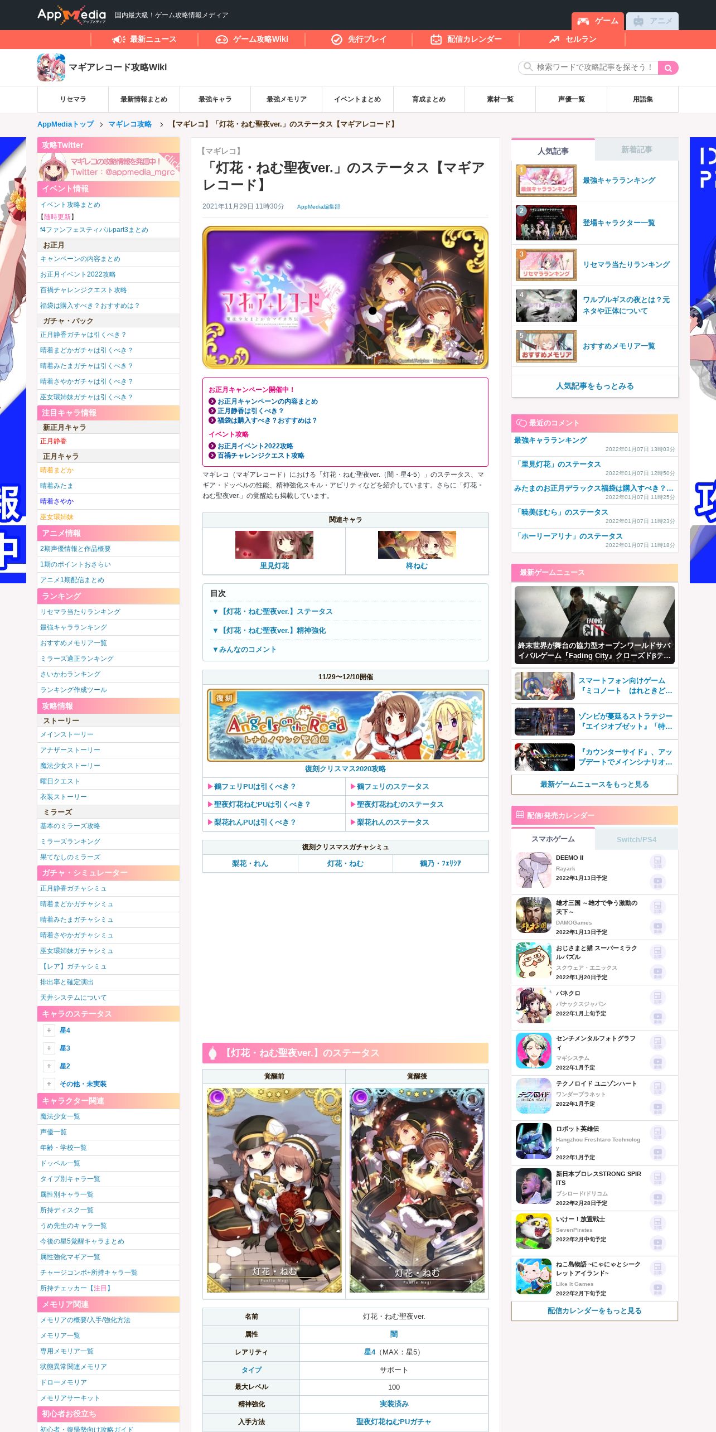
Task: Switch to ゲーム tab at top
Action: click(598, 21)
